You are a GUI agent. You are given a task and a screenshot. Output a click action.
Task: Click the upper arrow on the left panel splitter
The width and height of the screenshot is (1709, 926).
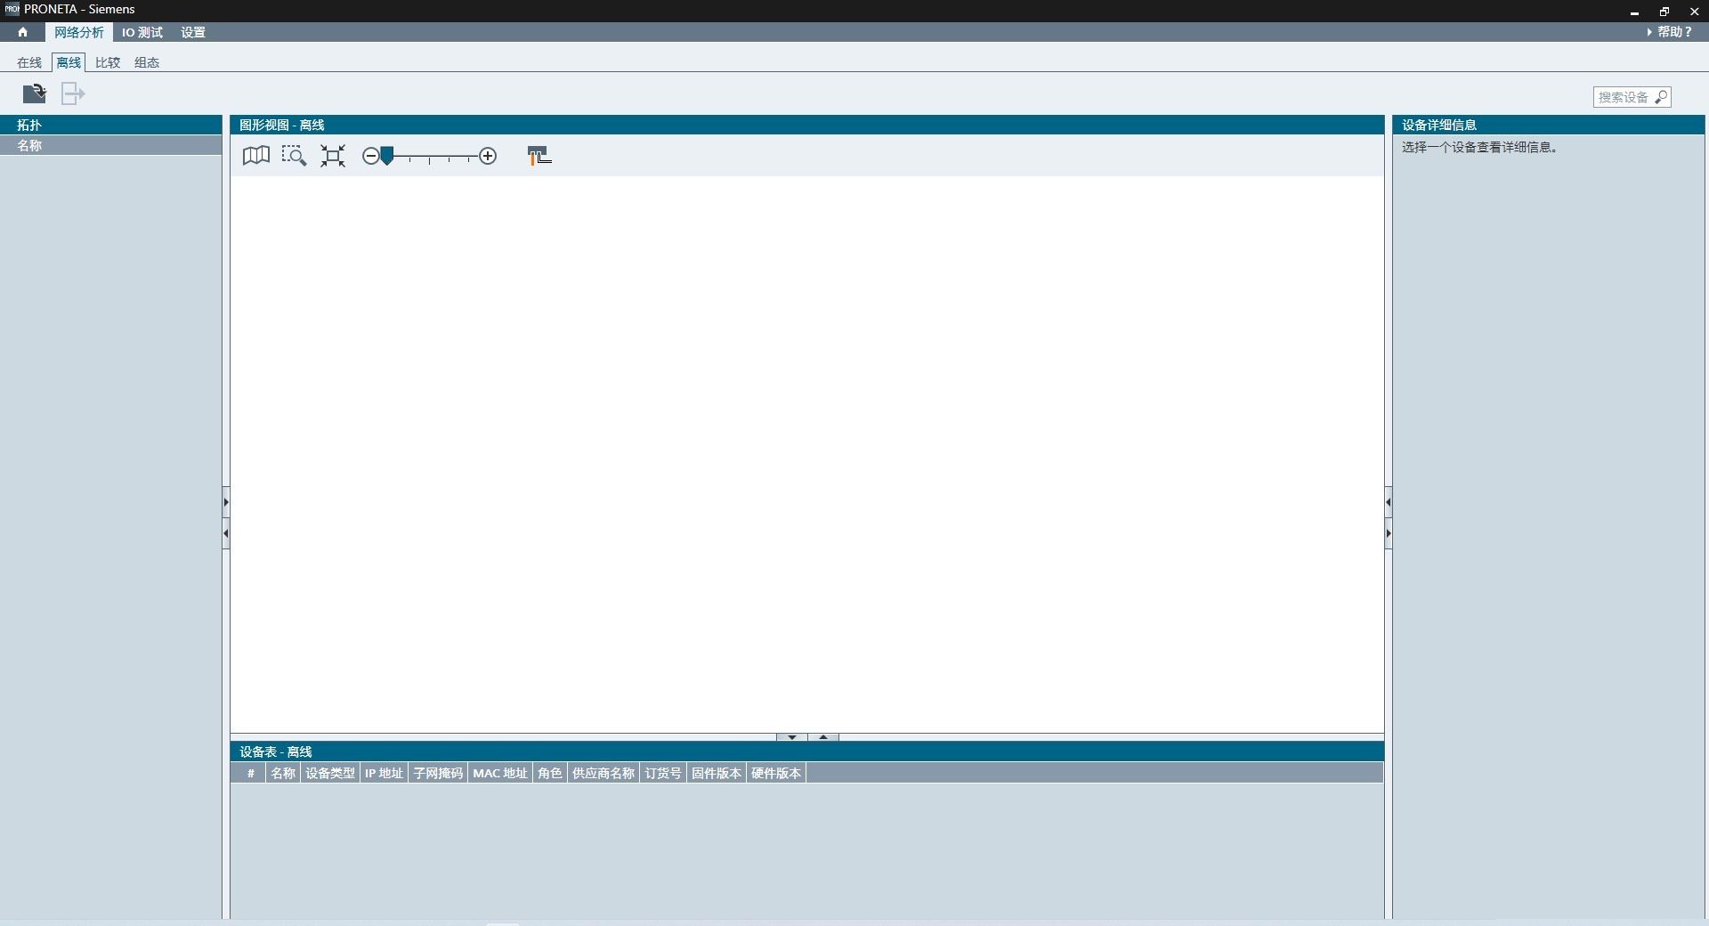point(226,502)
